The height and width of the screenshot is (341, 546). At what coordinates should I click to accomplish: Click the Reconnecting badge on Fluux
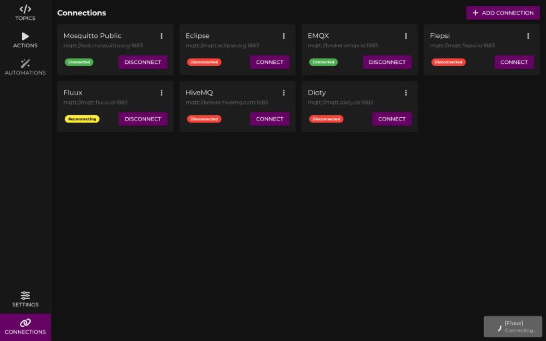82,119
